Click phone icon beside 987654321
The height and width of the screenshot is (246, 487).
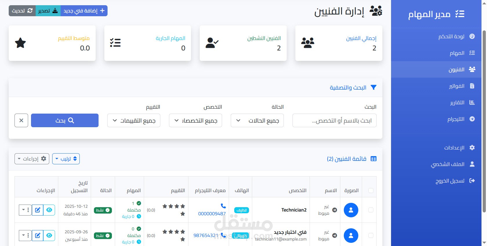[x=223, y=235]
